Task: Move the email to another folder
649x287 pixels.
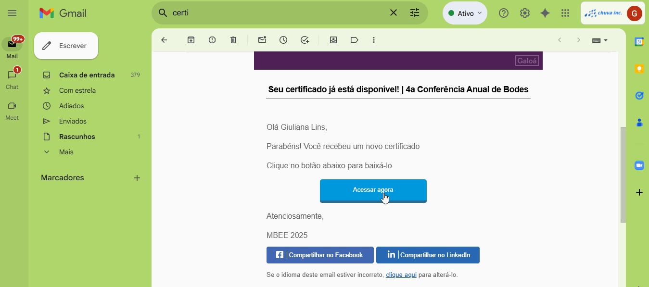Action: tap(333, 40)
